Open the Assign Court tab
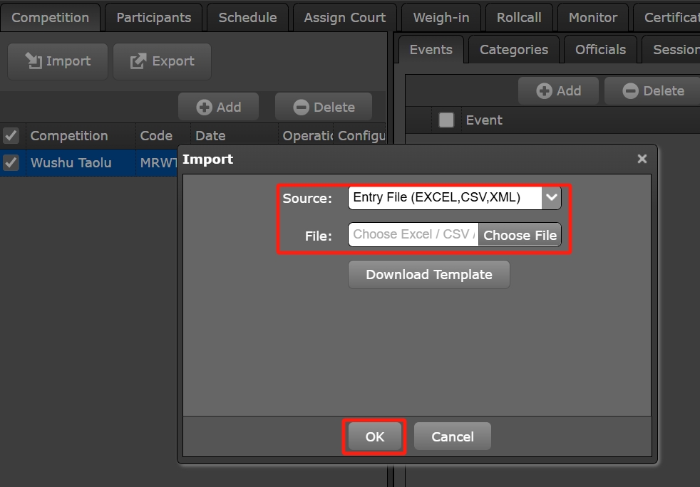Viewport: 700px width, 487px height. (x=344, y=18)
